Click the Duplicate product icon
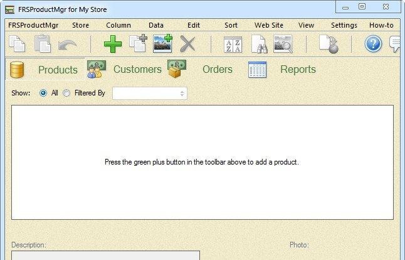Screen dimensions: 405x260 138,44
